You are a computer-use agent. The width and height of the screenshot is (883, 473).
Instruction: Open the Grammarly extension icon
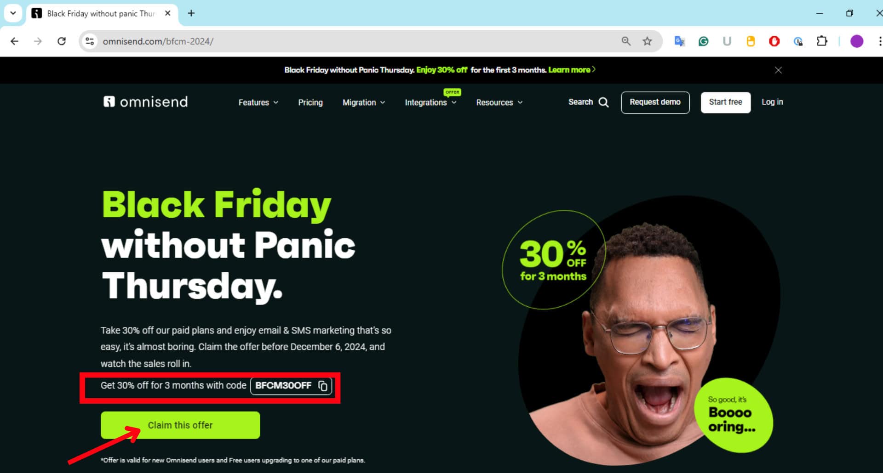pos(703,41)
